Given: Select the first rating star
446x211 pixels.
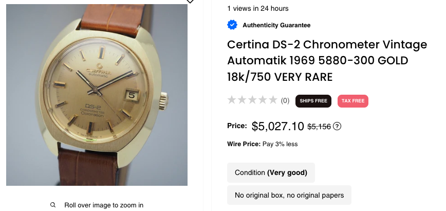Looking at the screenshot, I should (x=232, y=100).
